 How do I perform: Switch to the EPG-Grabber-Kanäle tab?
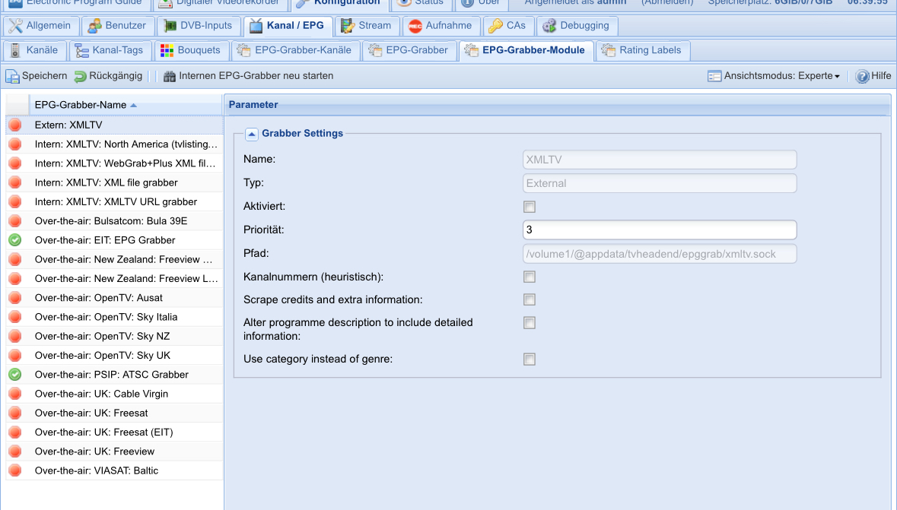point(294,50)
